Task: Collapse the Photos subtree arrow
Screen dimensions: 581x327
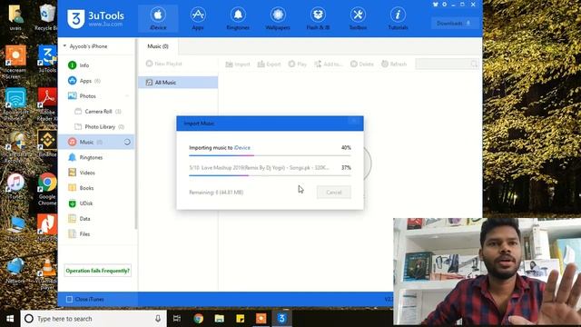Action: pos(127,96)
